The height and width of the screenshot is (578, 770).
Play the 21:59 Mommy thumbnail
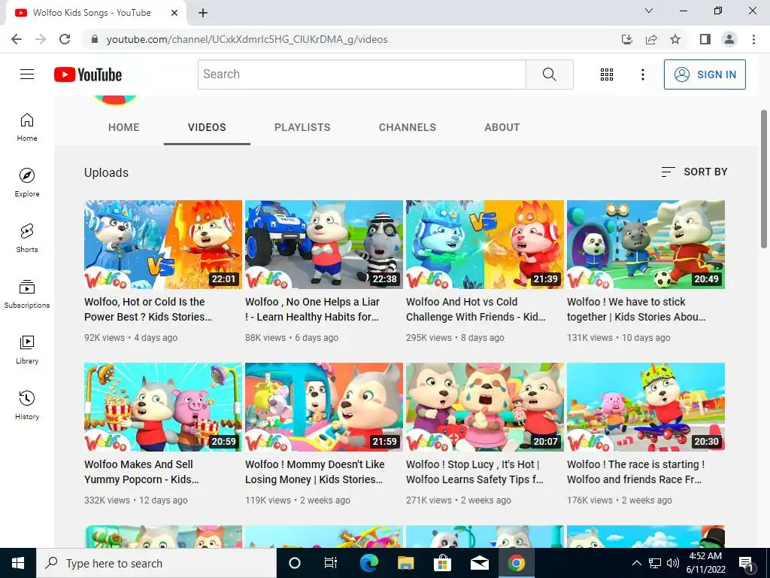click(x=324, y=407)
